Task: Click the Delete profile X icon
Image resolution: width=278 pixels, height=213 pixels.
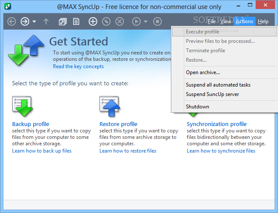Action: pyautogui.click(x=120, y=21)
